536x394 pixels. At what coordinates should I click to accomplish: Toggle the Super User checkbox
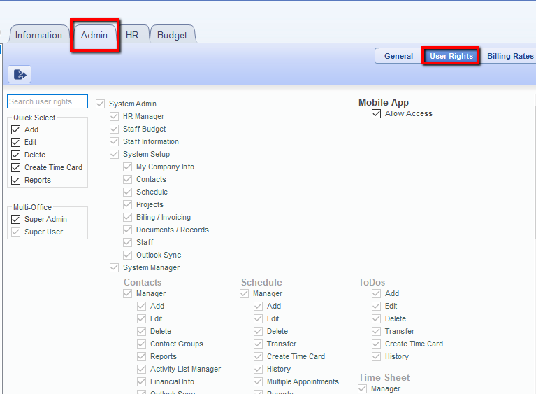[x=16, y=232]
